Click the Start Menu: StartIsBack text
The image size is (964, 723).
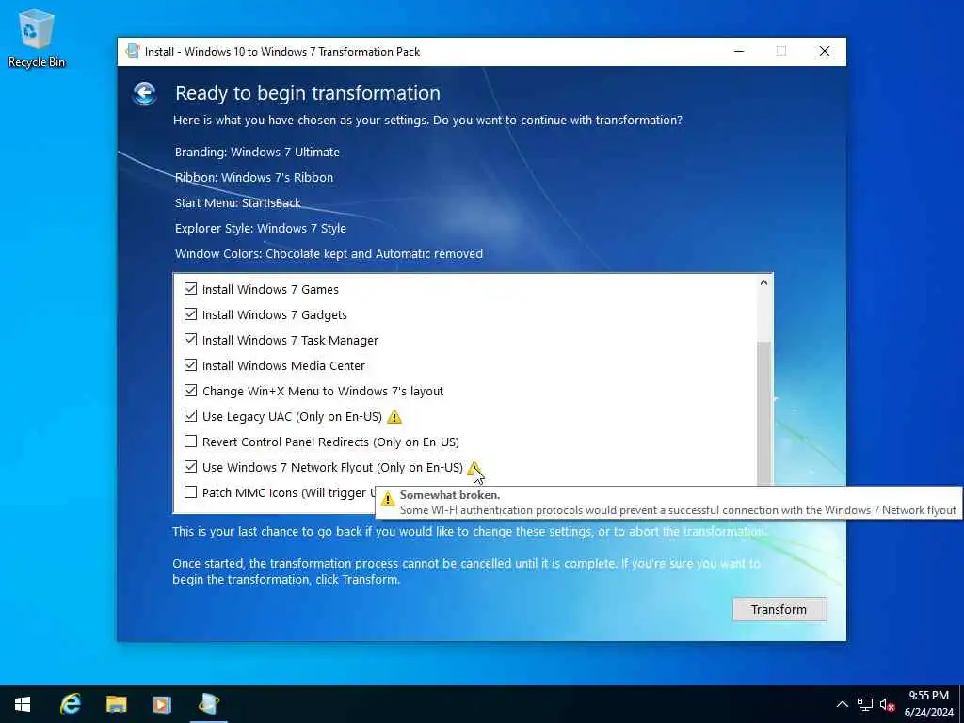pos(238,203)
